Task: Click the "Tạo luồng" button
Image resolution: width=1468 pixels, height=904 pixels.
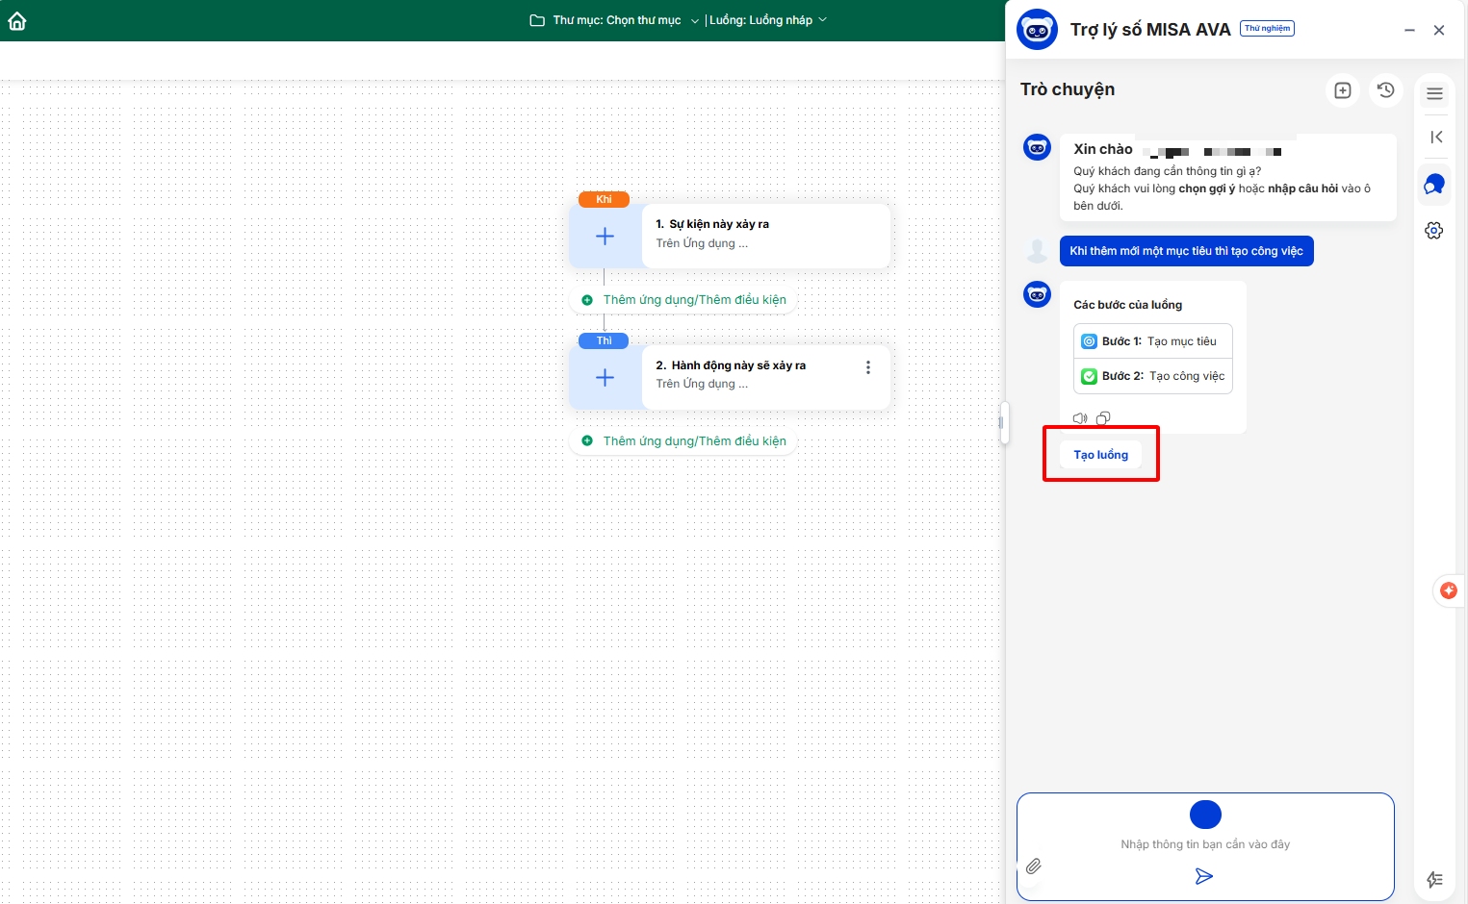Action: 1100,455
